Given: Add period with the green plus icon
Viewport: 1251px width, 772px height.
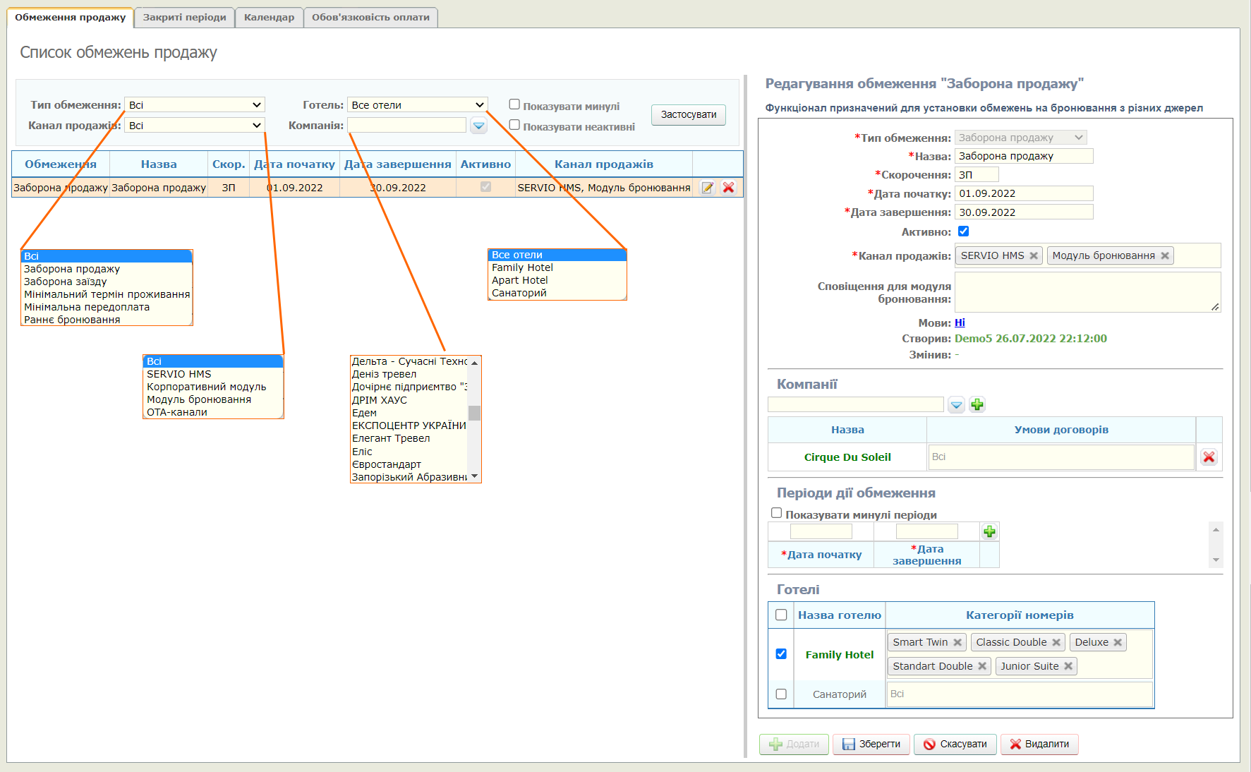Looking at the screenshot, I should click(x=989, y=532).
